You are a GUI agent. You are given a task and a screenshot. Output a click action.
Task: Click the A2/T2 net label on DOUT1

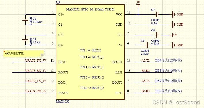click(146, 60)
